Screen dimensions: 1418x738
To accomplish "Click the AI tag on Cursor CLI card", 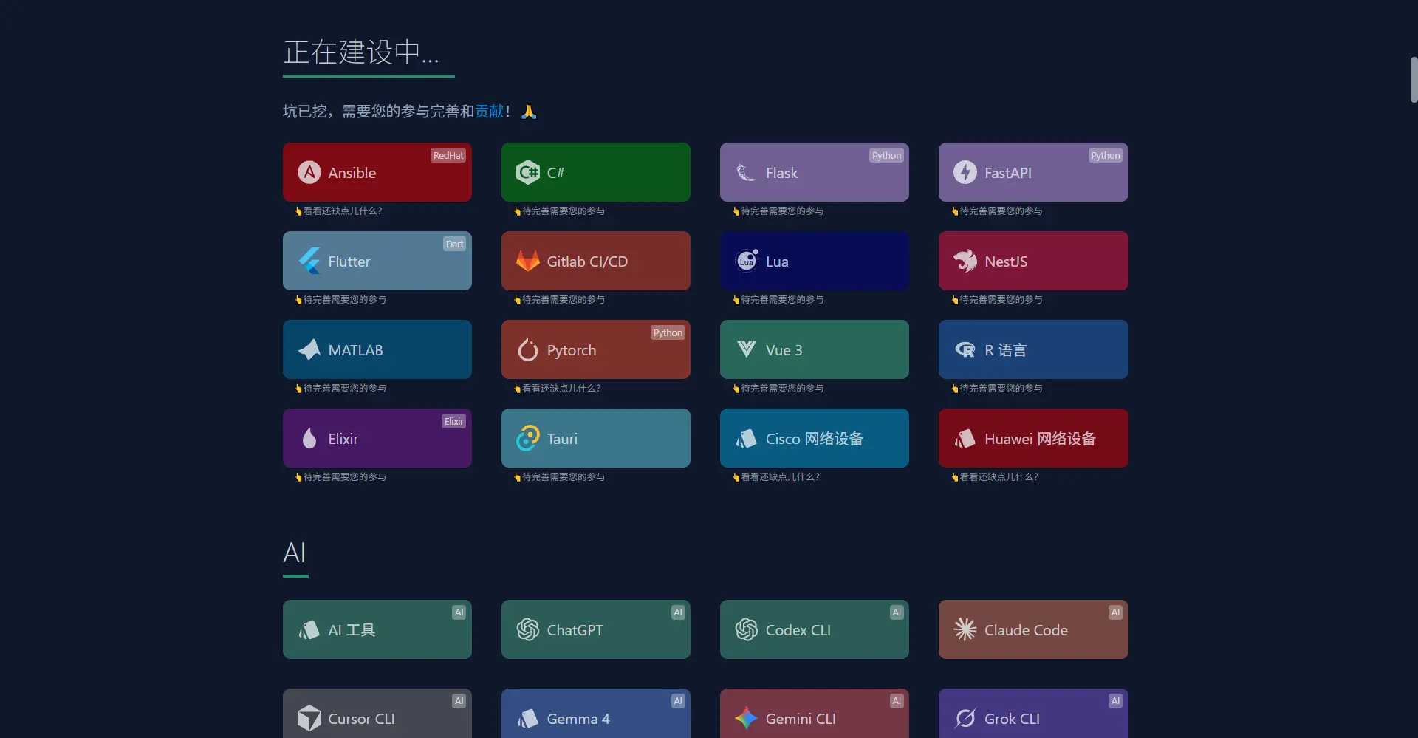I will [x=459, y=701].
